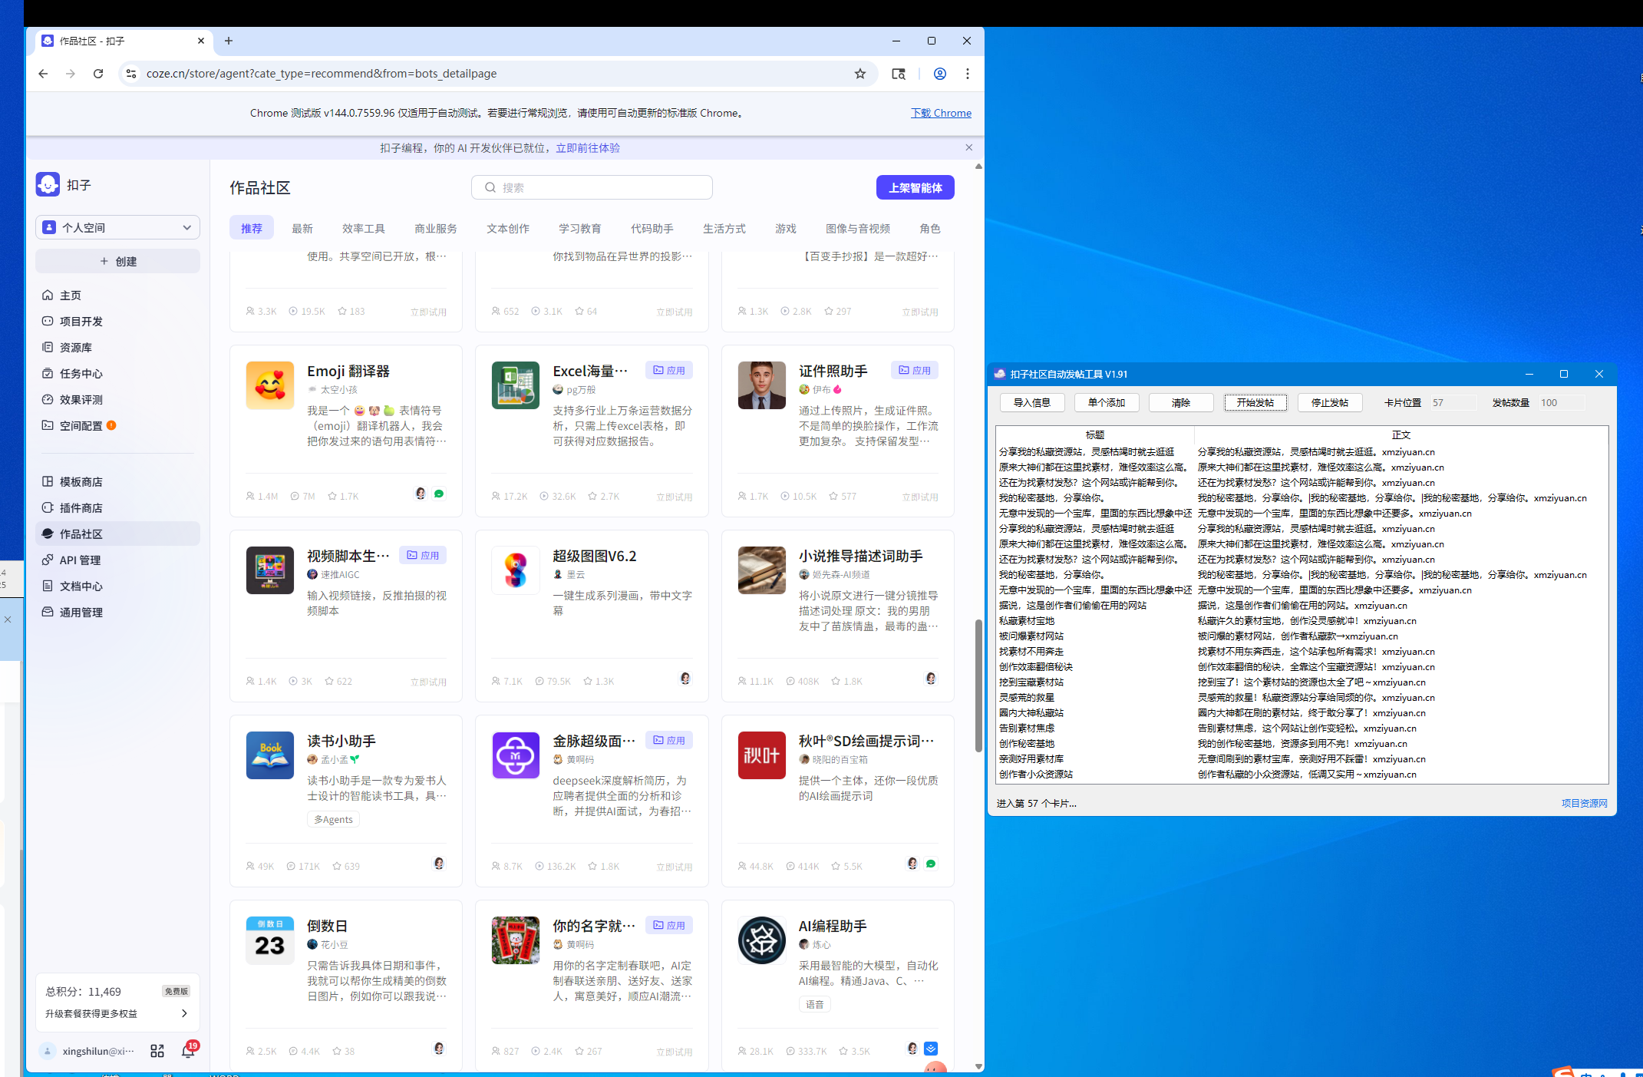This screenshot has width=1643, height=1077.
Task: Click the notification bell icon
Action: 188,1051
